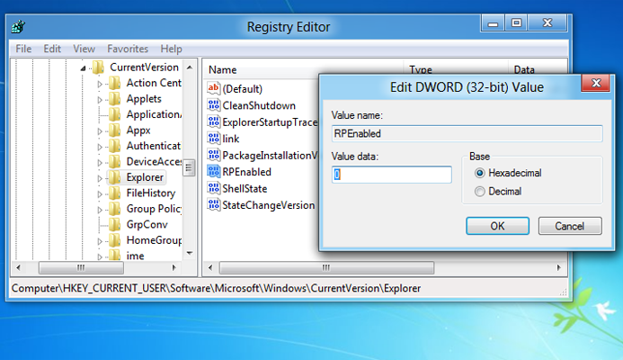This screenshot has width=623, height=360.
Task: Click the RPEnabled DWORD icon
Action: (x=213, y=171)
